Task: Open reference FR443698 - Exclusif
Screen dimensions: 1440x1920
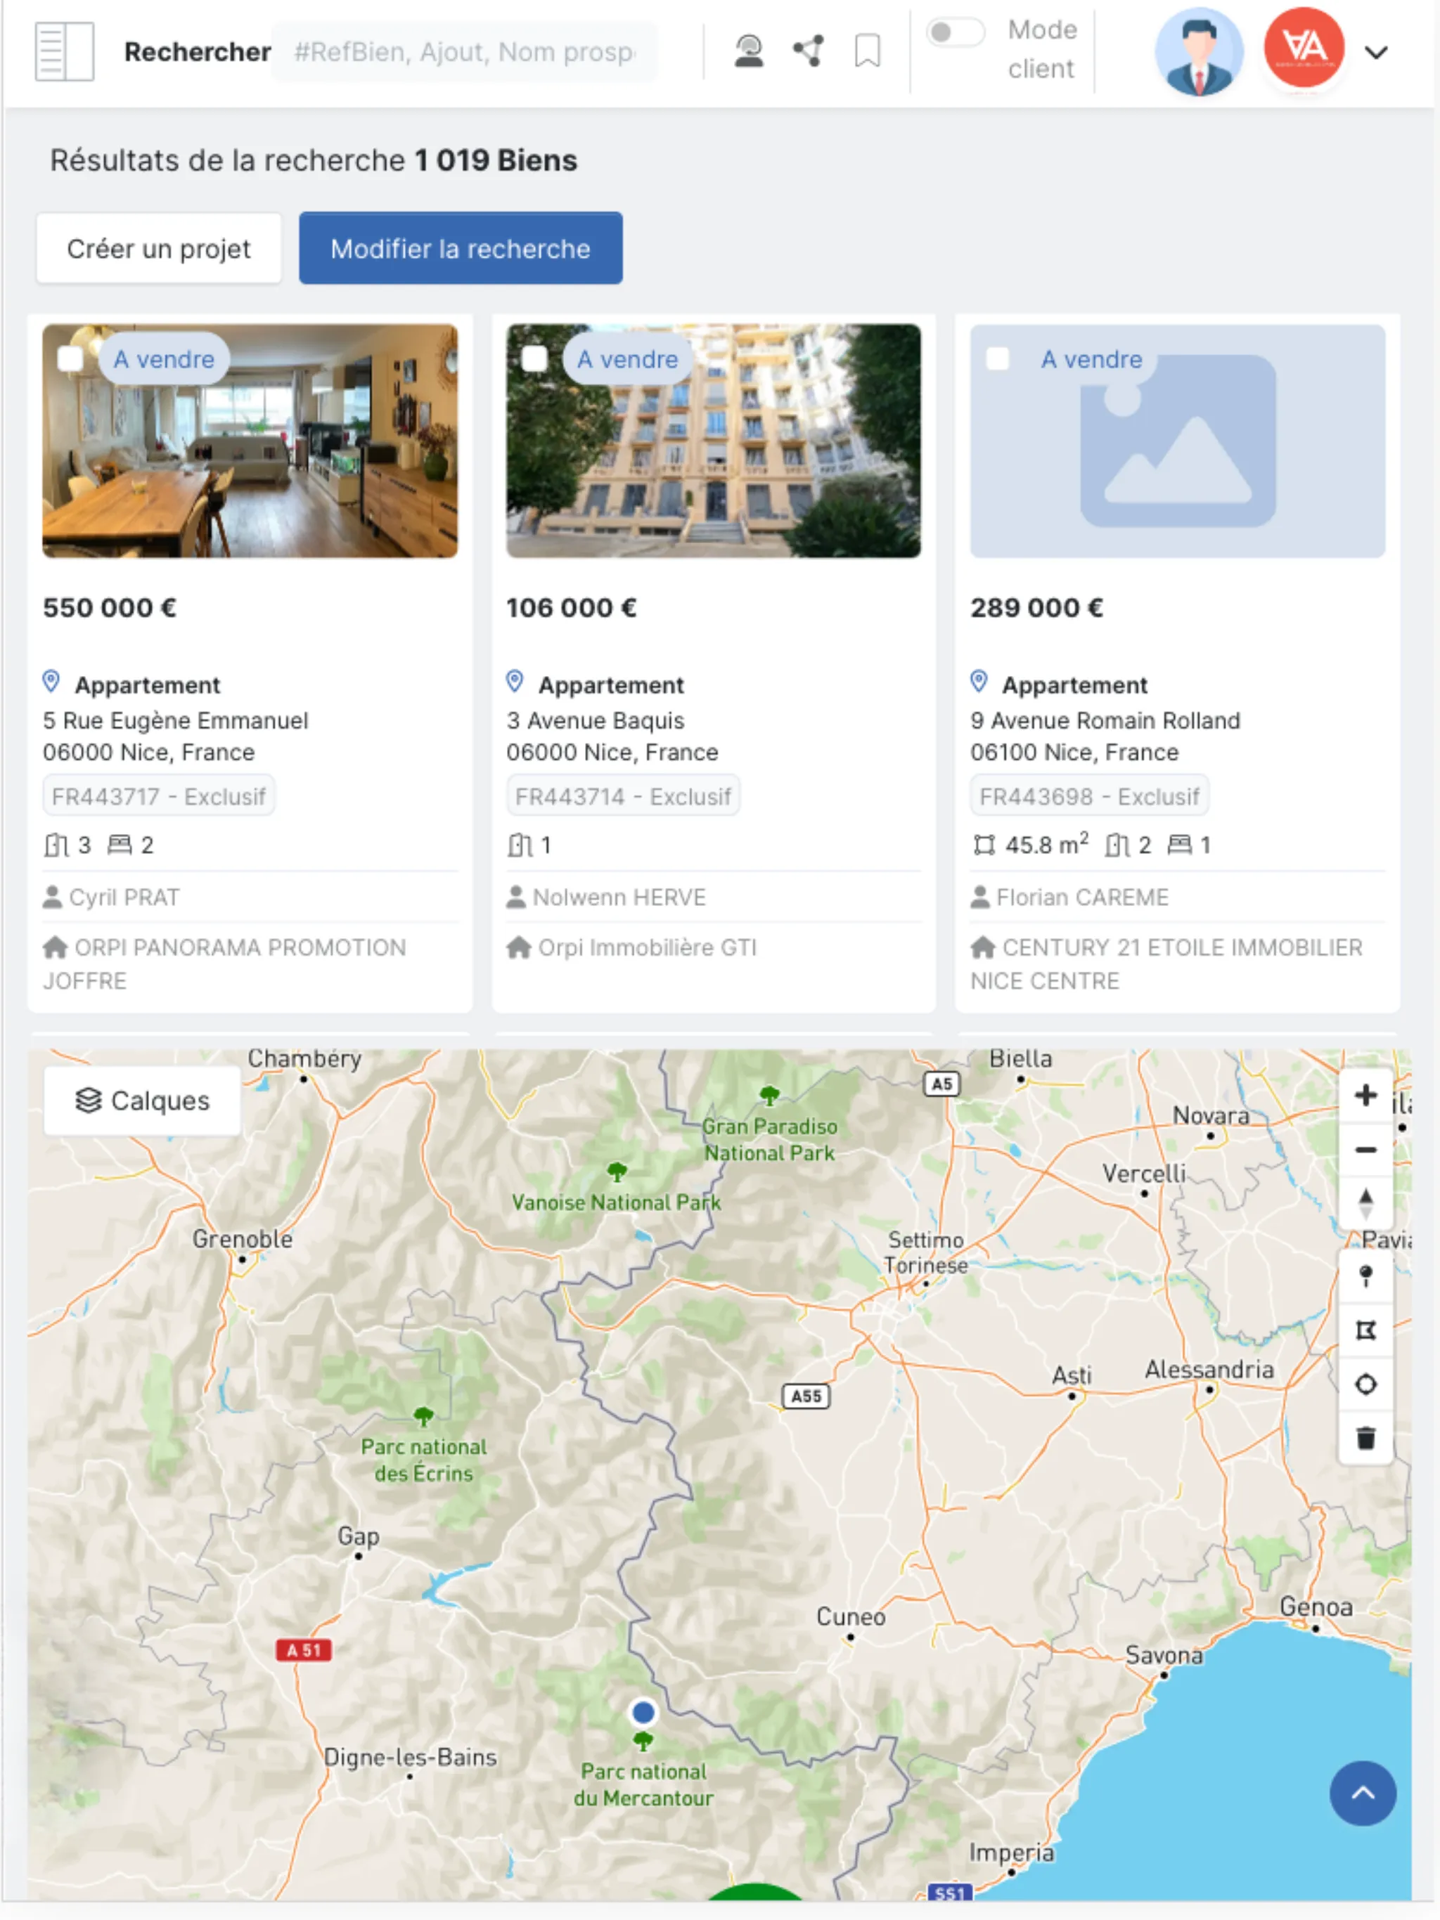Action: coord(1089,796)
